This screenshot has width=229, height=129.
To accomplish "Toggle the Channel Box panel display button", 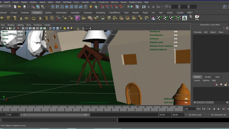I will 225,7.
